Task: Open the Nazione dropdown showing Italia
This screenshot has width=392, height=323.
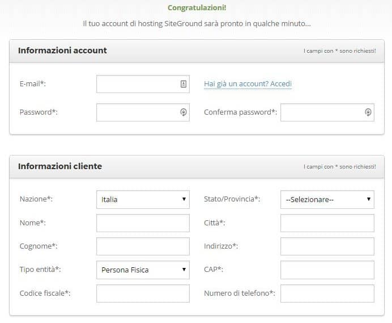Action: point(143,199)
